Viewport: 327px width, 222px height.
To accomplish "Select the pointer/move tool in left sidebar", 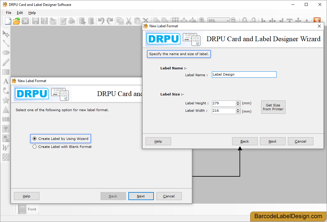I will [x=6, y=34].
